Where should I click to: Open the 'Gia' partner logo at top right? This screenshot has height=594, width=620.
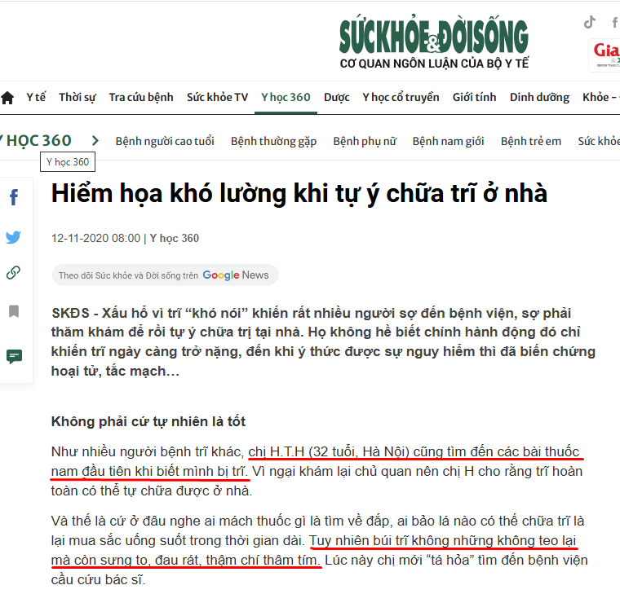[x=606, y=55]
